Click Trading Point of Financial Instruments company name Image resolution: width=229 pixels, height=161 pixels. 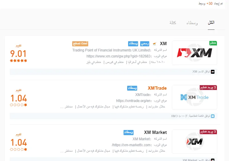click(111, 50)
